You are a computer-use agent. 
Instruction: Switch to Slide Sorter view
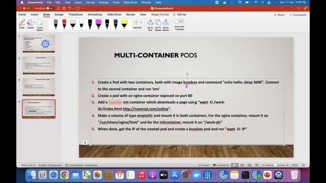[x=242, y=165]
